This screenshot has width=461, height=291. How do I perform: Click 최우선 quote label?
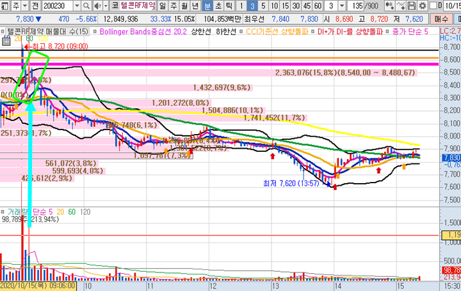[x=254, y=19]
